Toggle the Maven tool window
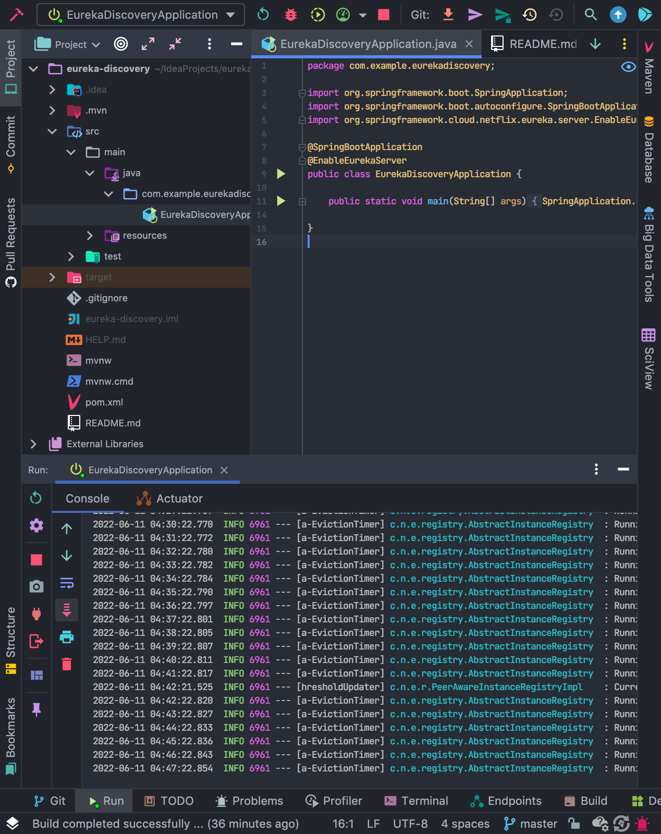Viewport: 661px width, 834px height. tap(649, 68)
